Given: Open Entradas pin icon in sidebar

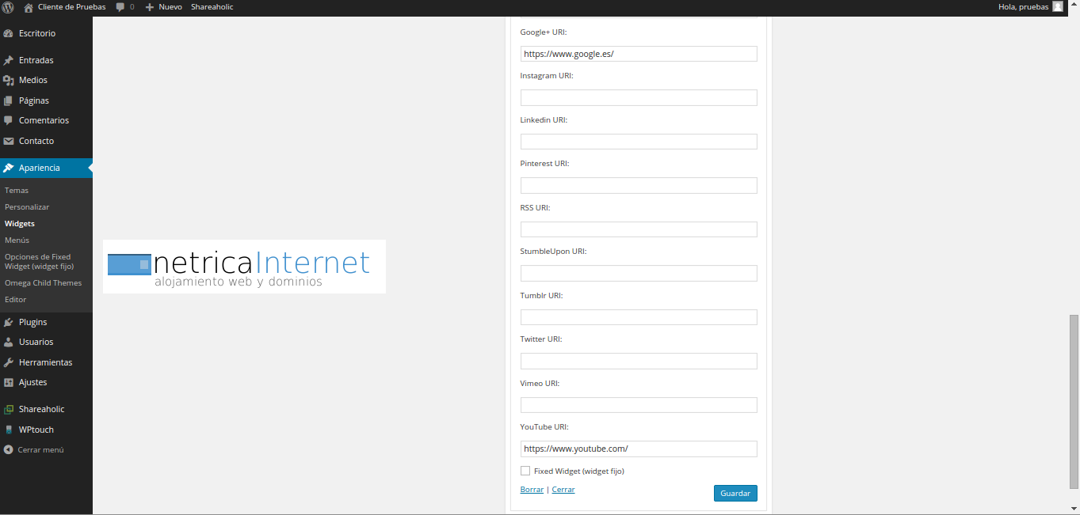Looking at the screenshot, I should pyautogui.click(x=8, y=60).
